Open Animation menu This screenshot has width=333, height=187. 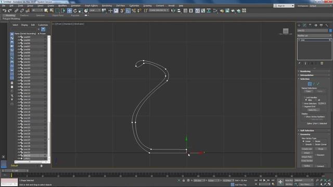point(75,6)
